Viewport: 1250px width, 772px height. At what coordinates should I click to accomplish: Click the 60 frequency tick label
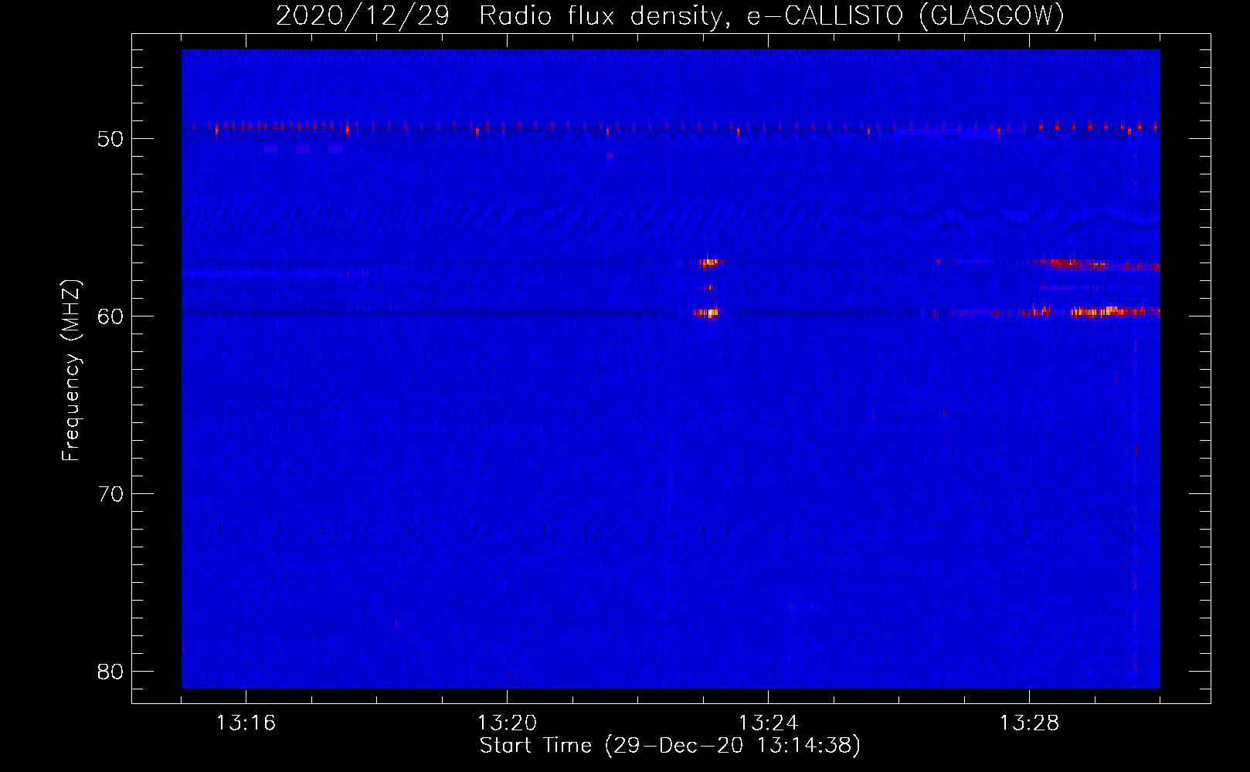[x=110, y=317]
